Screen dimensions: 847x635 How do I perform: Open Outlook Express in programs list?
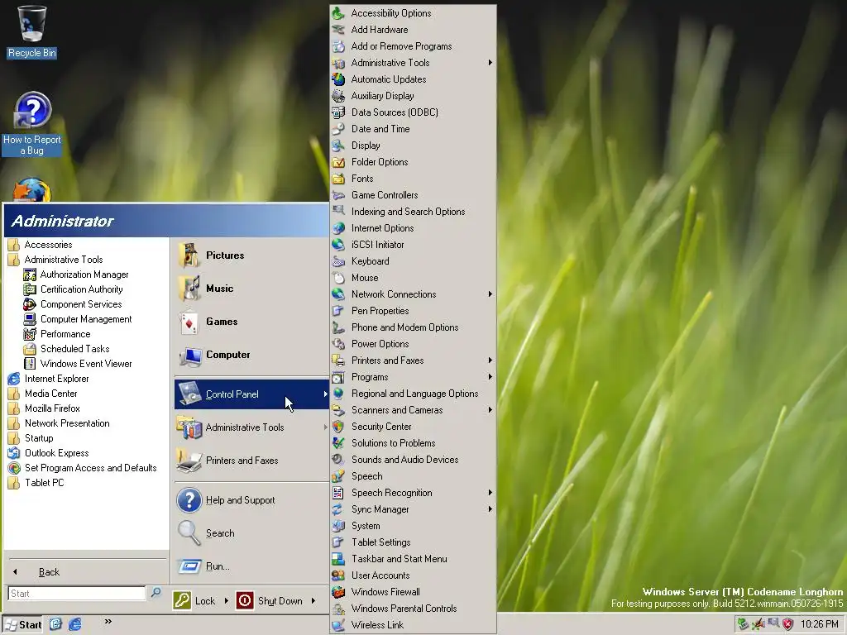[x=86, y=453]
